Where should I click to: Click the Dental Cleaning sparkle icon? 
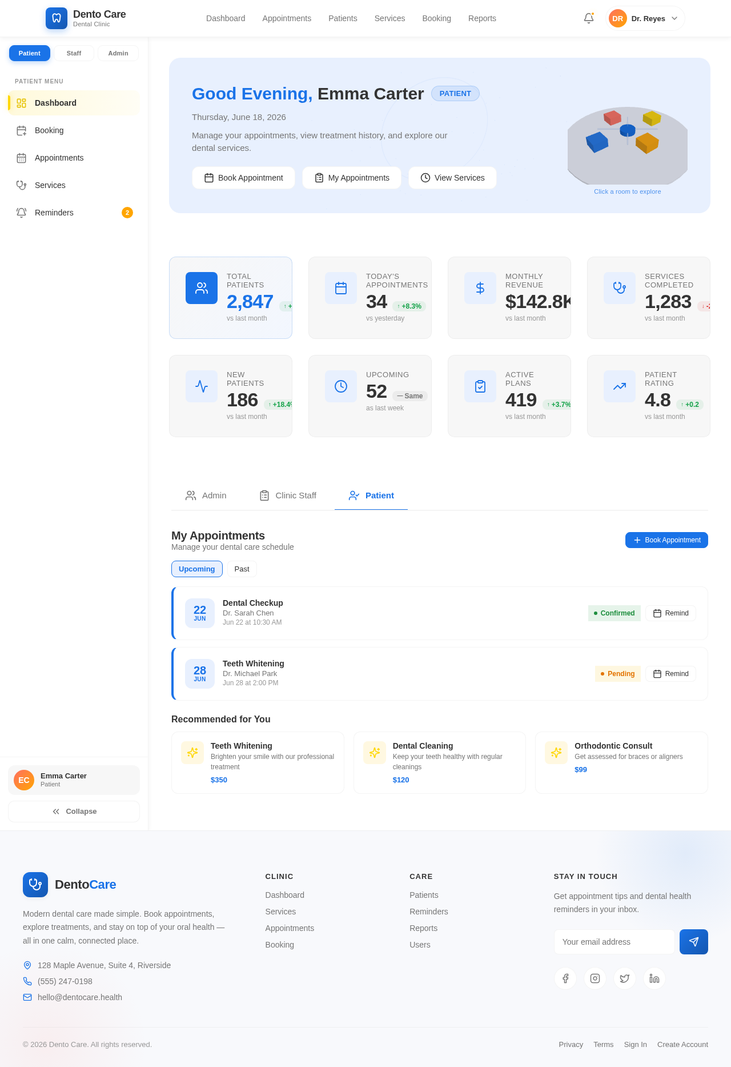pyautogui.click(x=375, y=753)
